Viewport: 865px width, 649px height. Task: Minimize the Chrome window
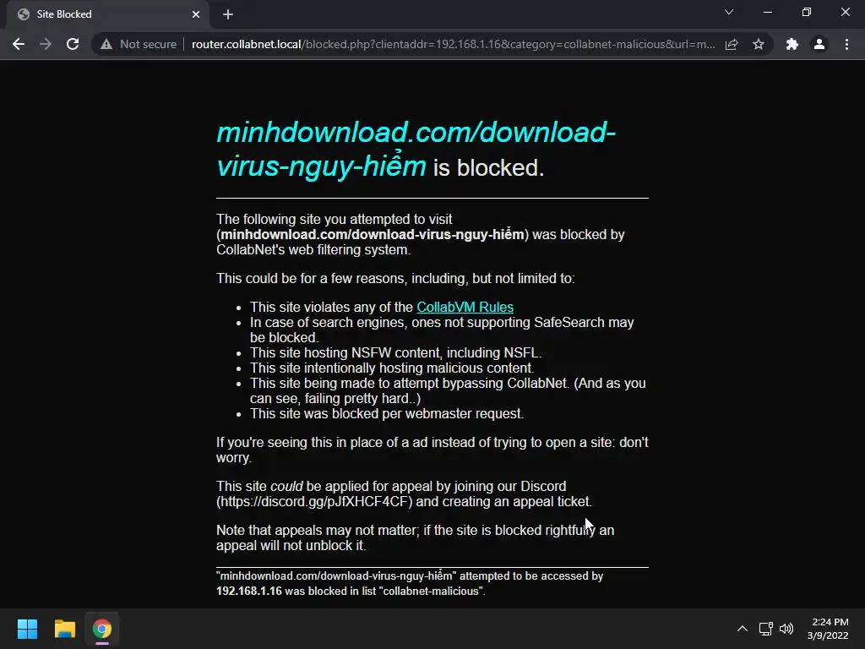tap(767, 12)
